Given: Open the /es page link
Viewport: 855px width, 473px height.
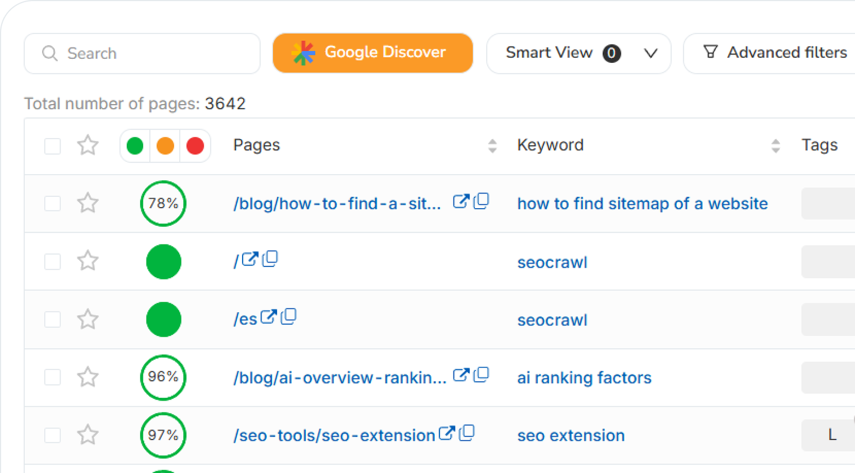Looking at the screenshot, I should tap(245, 320).
